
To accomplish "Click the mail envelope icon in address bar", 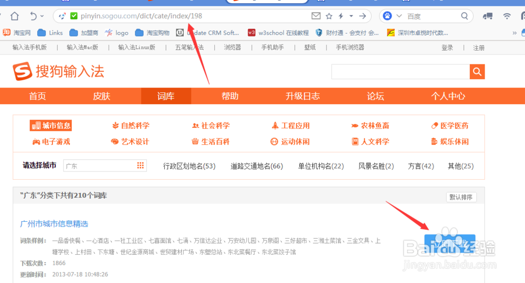I will pos(316,16).
